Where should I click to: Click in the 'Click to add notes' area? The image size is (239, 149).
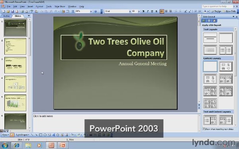115,123
